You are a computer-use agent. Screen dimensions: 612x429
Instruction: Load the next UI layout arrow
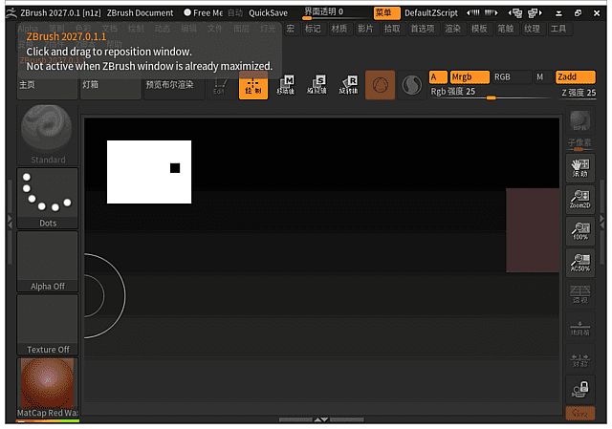[x=492, y=12]
